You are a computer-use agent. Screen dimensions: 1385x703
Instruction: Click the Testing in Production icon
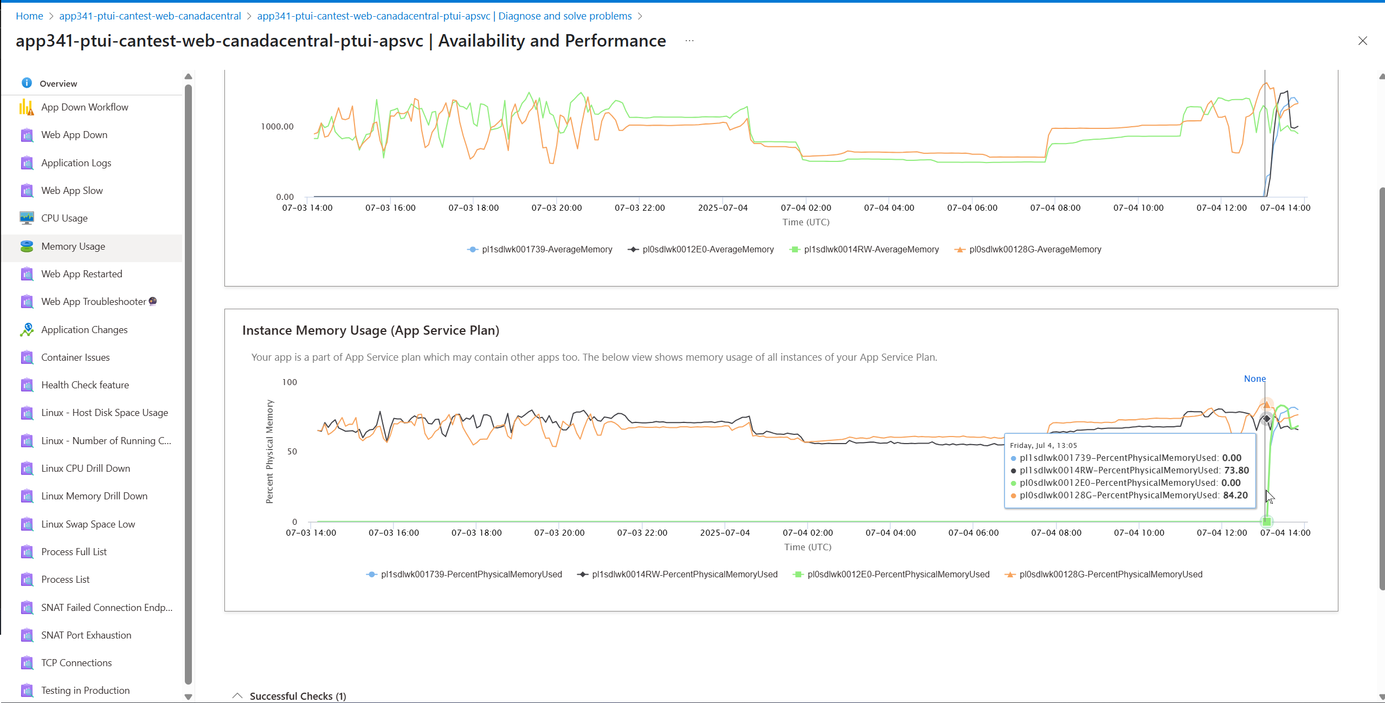[x=27, y=691]
